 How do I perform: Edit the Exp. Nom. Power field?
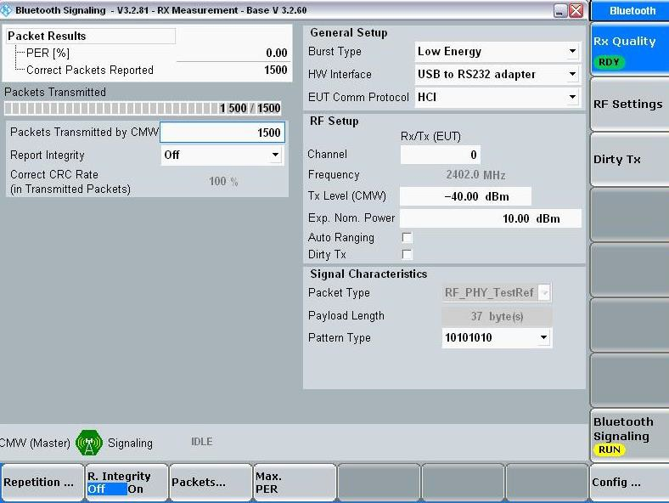(x=490, y=218)
